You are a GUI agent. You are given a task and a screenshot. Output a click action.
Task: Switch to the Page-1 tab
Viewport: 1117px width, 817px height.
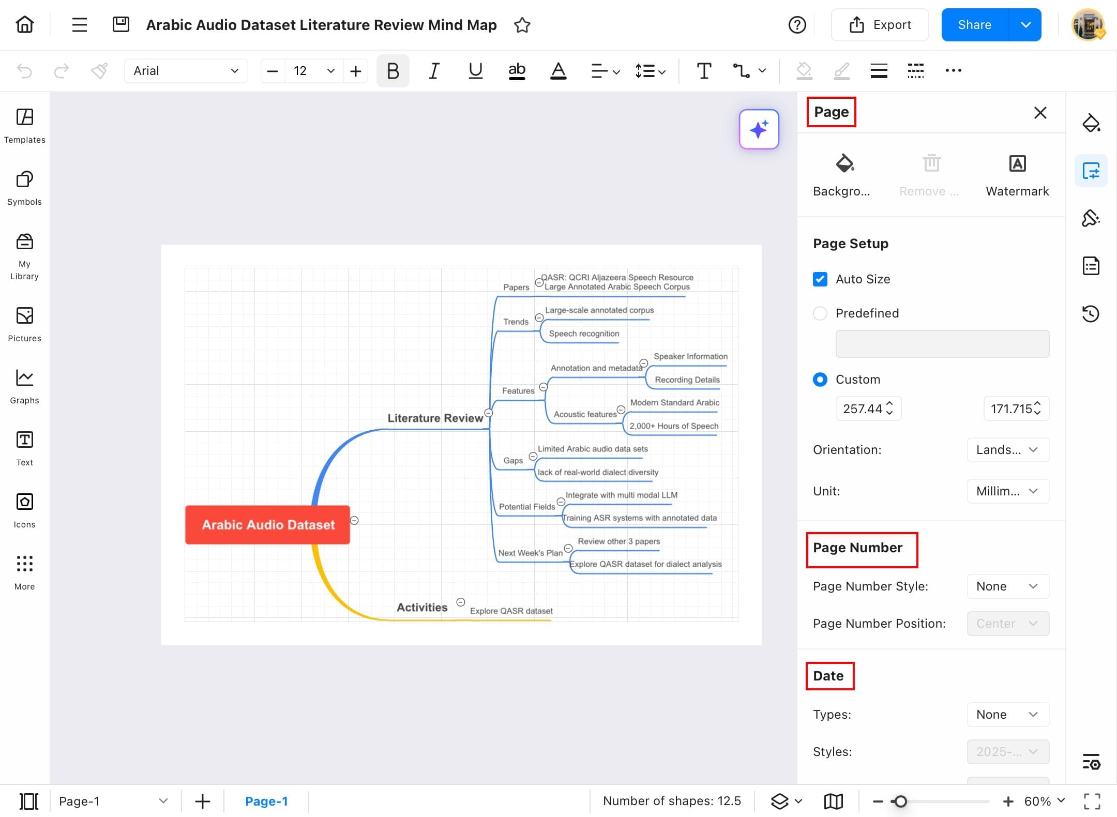266,801
